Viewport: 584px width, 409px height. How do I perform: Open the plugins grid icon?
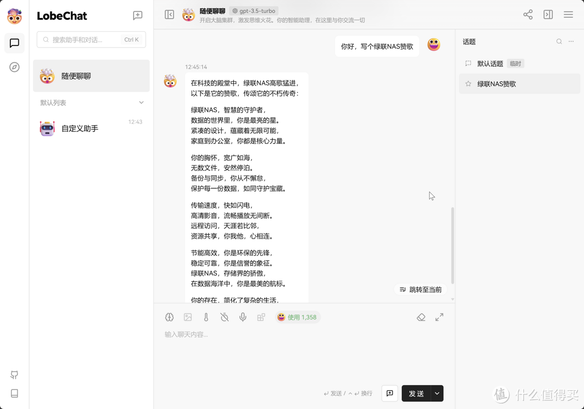[x=261, y=317]
